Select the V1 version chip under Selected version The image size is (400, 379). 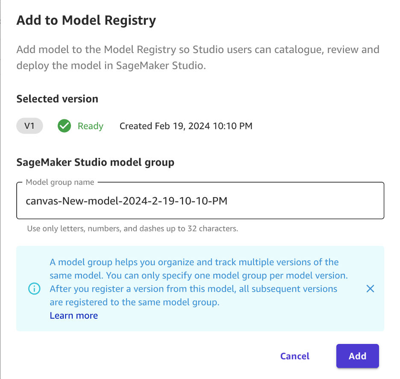click(29, 126)
